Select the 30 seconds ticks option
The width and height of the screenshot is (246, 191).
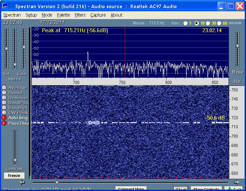click(x=208, y=23)
